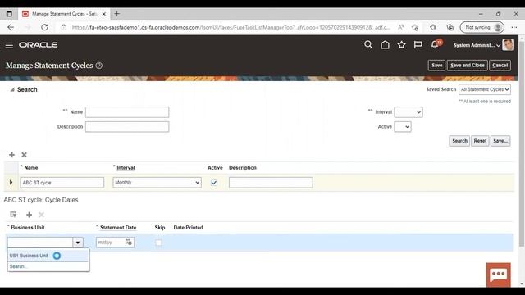The width and height of the screenshot is (525, 295).
Task: Switch to Manage Statement Cycles browser tab
Action: [x=63, y=14]
